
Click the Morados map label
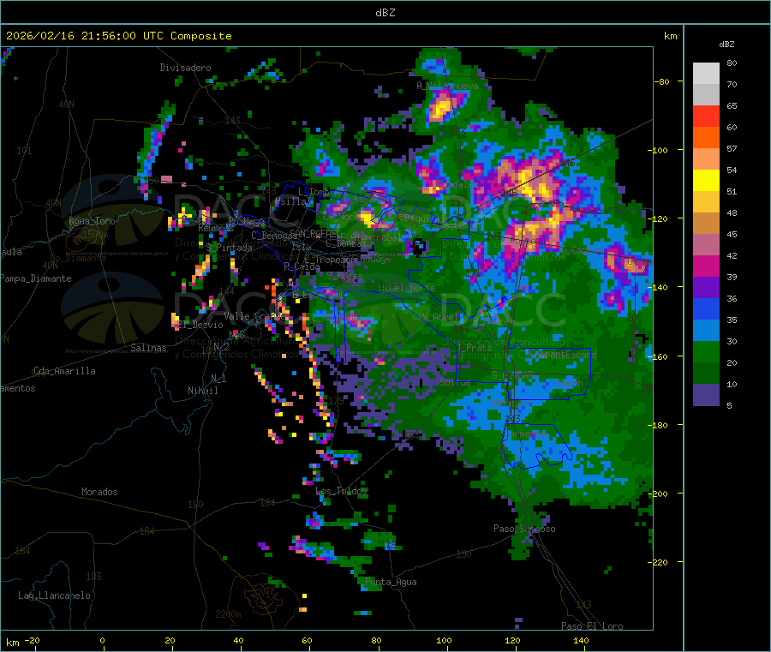tap(99, 492)
